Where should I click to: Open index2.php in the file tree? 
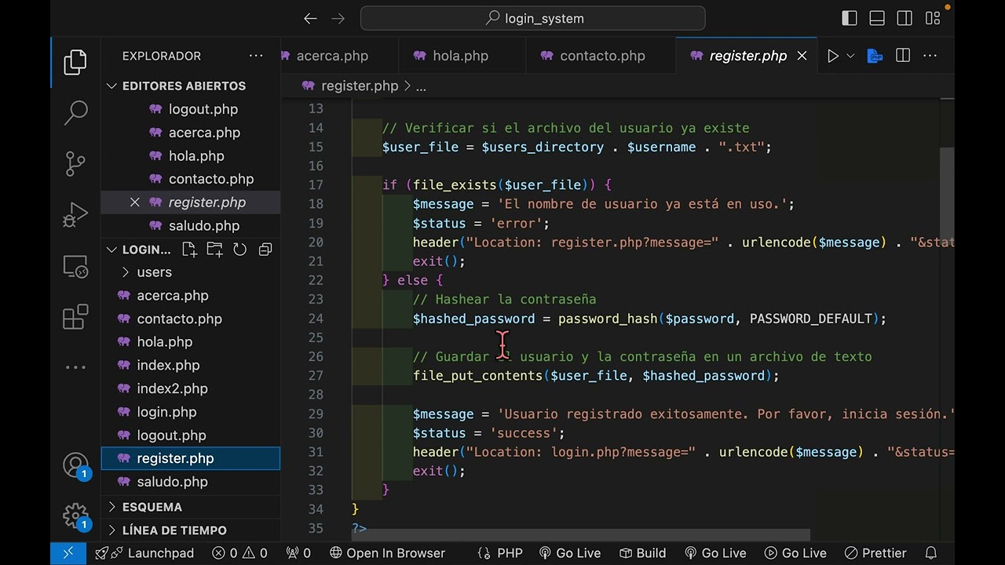click(x=190, y=388)
